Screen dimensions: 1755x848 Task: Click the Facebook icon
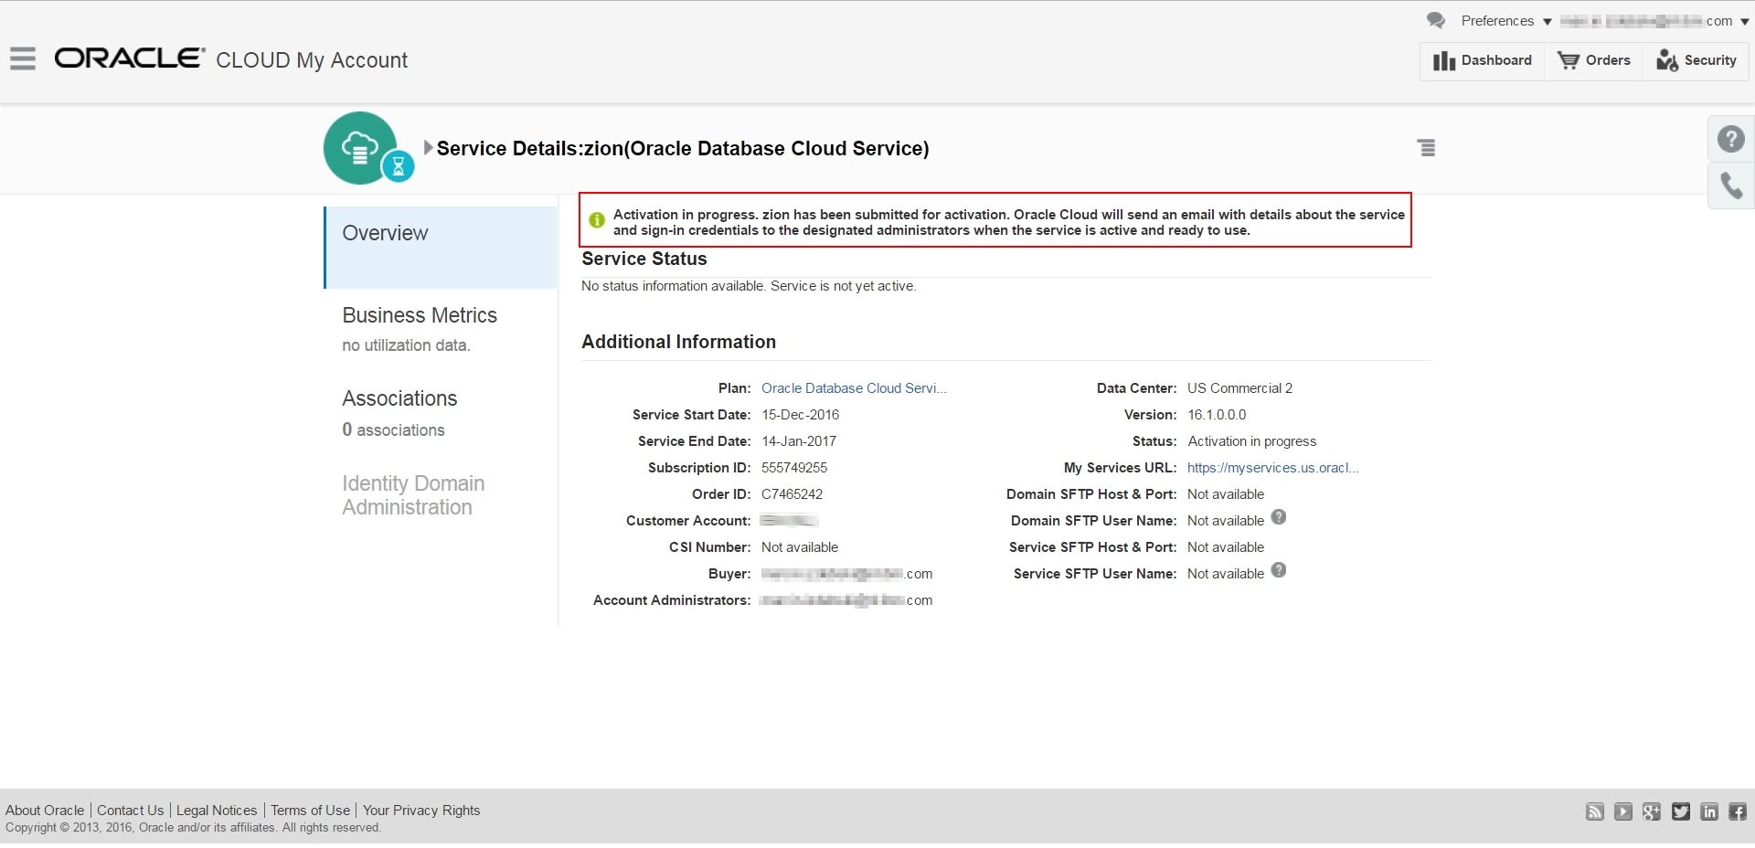coord(1738,811)
